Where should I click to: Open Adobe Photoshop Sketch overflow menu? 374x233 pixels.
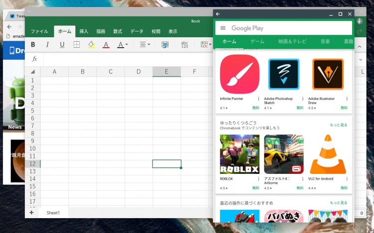(303, 98)
